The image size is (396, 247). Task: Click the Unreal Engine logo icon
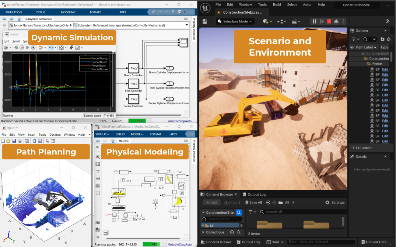(x=205, y=8)
